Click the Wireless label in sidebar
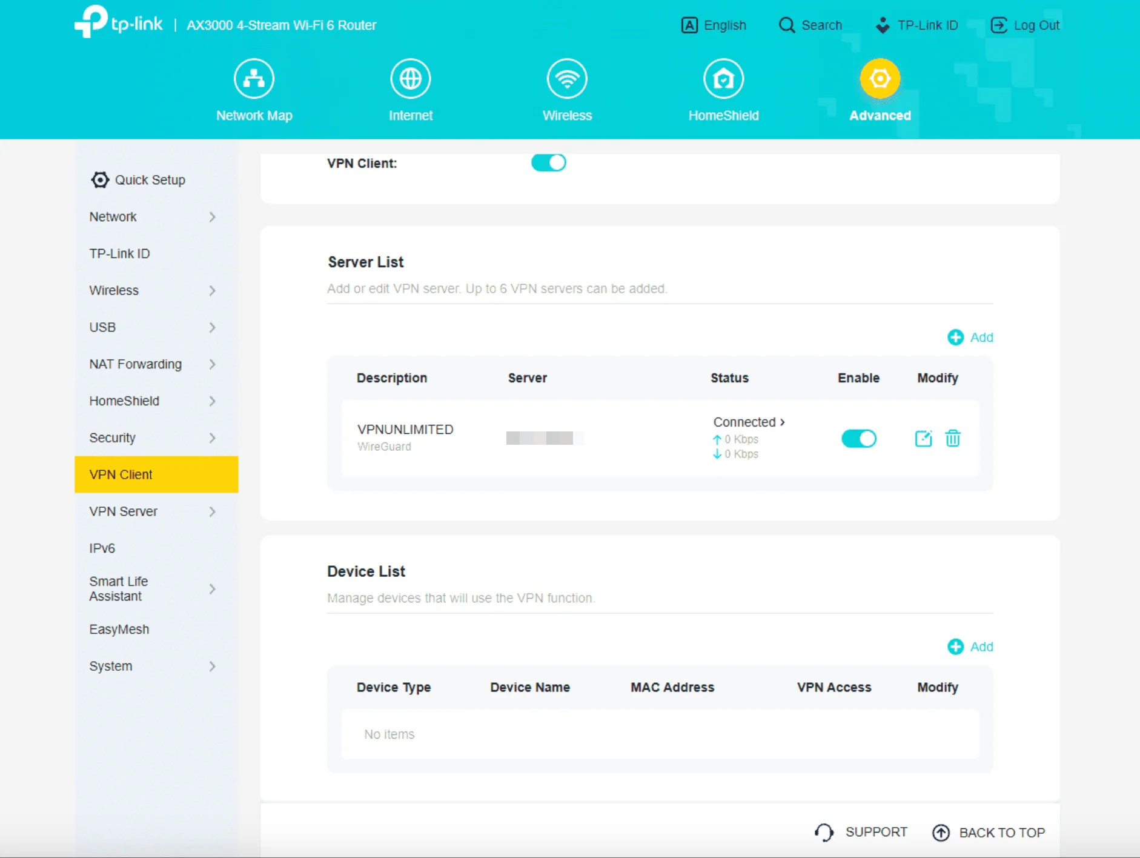The image size is (1140, 858). pos(114,290)
